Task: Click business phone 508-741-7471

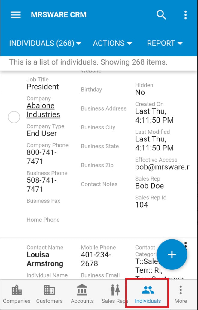Action: [42, 185]
